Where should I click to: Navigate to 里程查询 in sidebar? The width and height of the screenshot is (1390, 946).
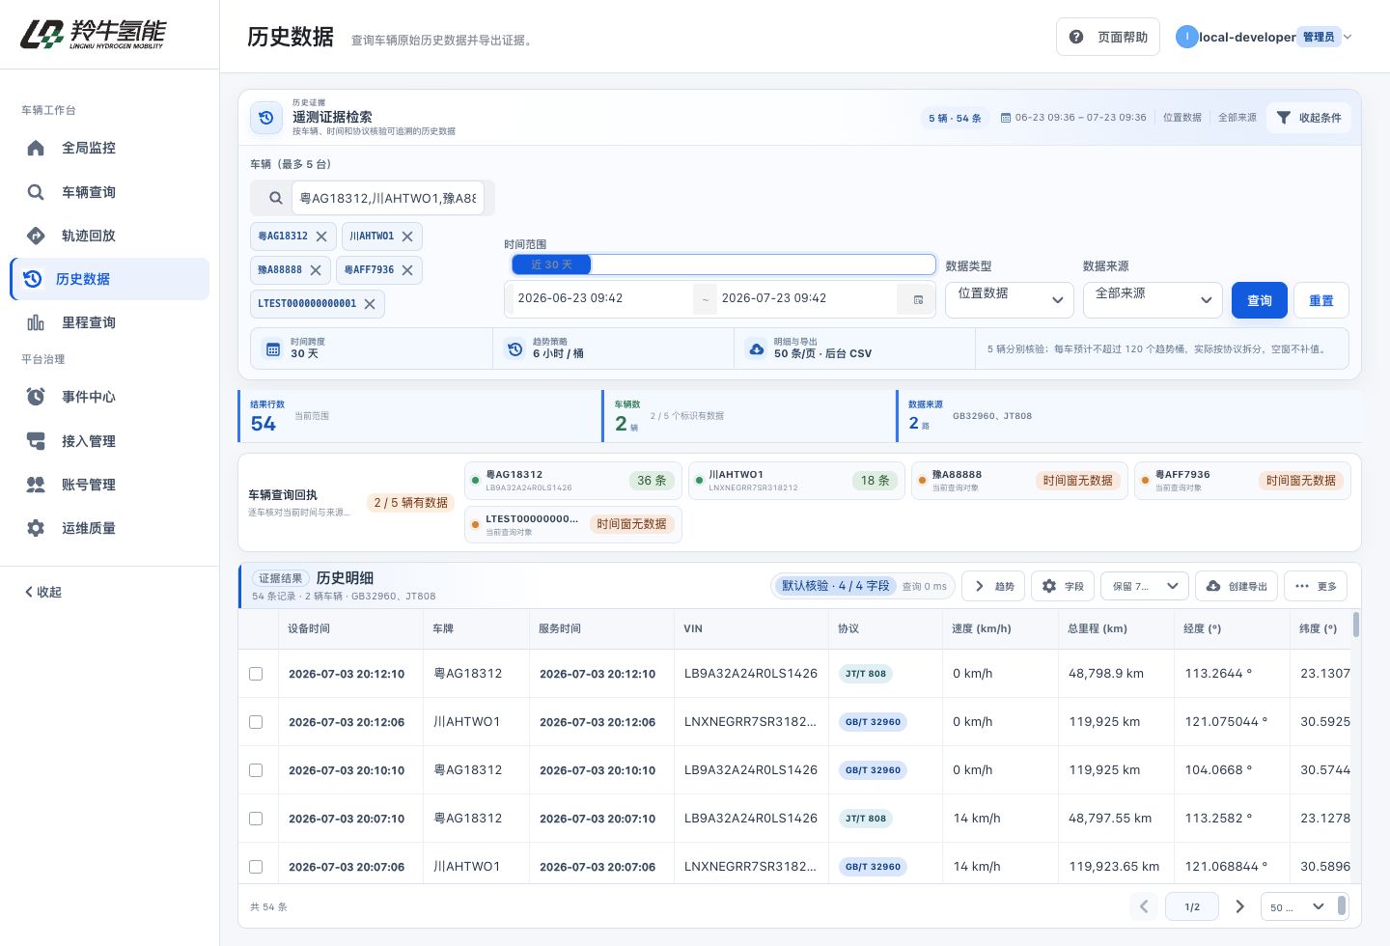click(x=110, y=322)
